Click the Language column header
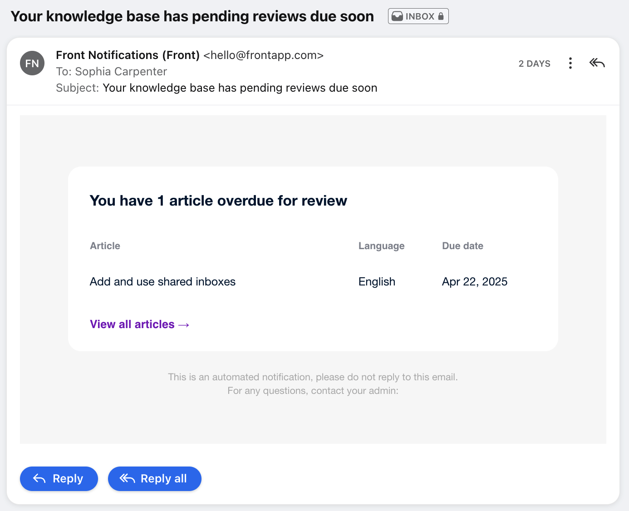 point(381,246)
